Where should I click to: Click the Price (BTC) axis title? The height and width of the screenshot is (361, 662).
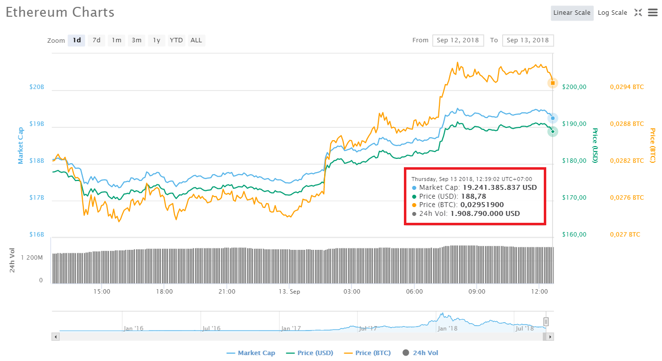click(x=653, y=146)
